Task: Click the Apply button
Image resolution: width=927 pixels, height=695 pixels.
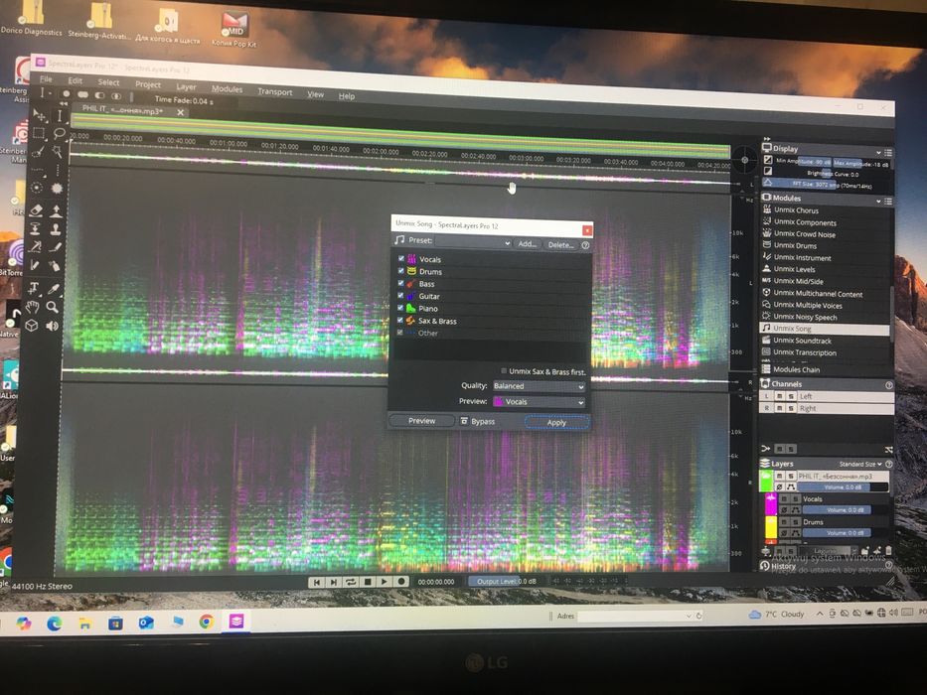Action: tap(556, 422)
